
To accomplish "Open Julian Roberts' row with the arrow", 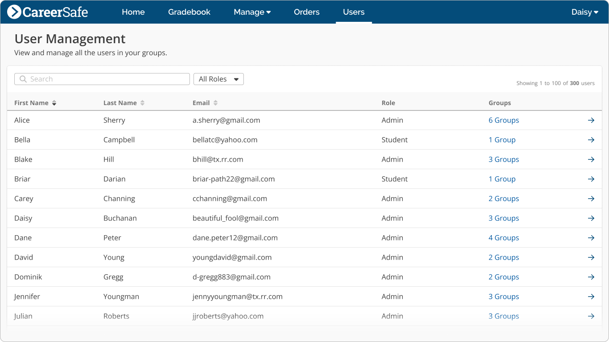I will (591, 316).
